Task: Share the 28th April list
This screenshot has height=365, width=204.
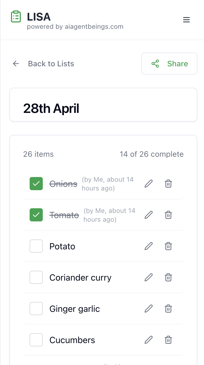Action: pyautogui.click(x=169, y=64)
